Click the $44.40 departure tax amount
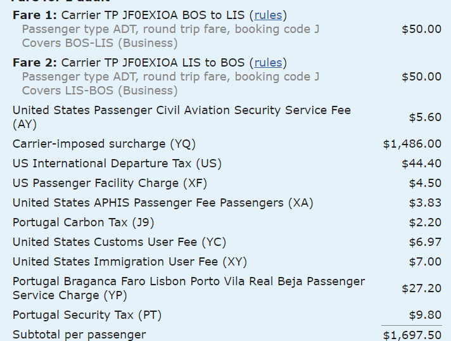The width and height of the screenshot is (451, 341). click(x=421, y=164)
